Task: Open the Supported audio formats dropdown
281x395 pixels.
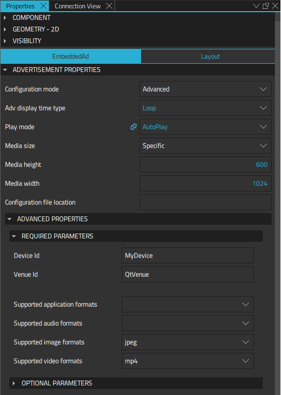Action: coord(188,323)
